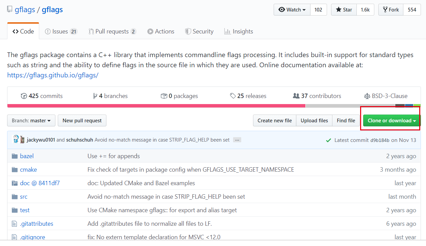Viewport: 426px width, 246px height.
Task: Click the folder icon of src row
Action: (15, 197)
